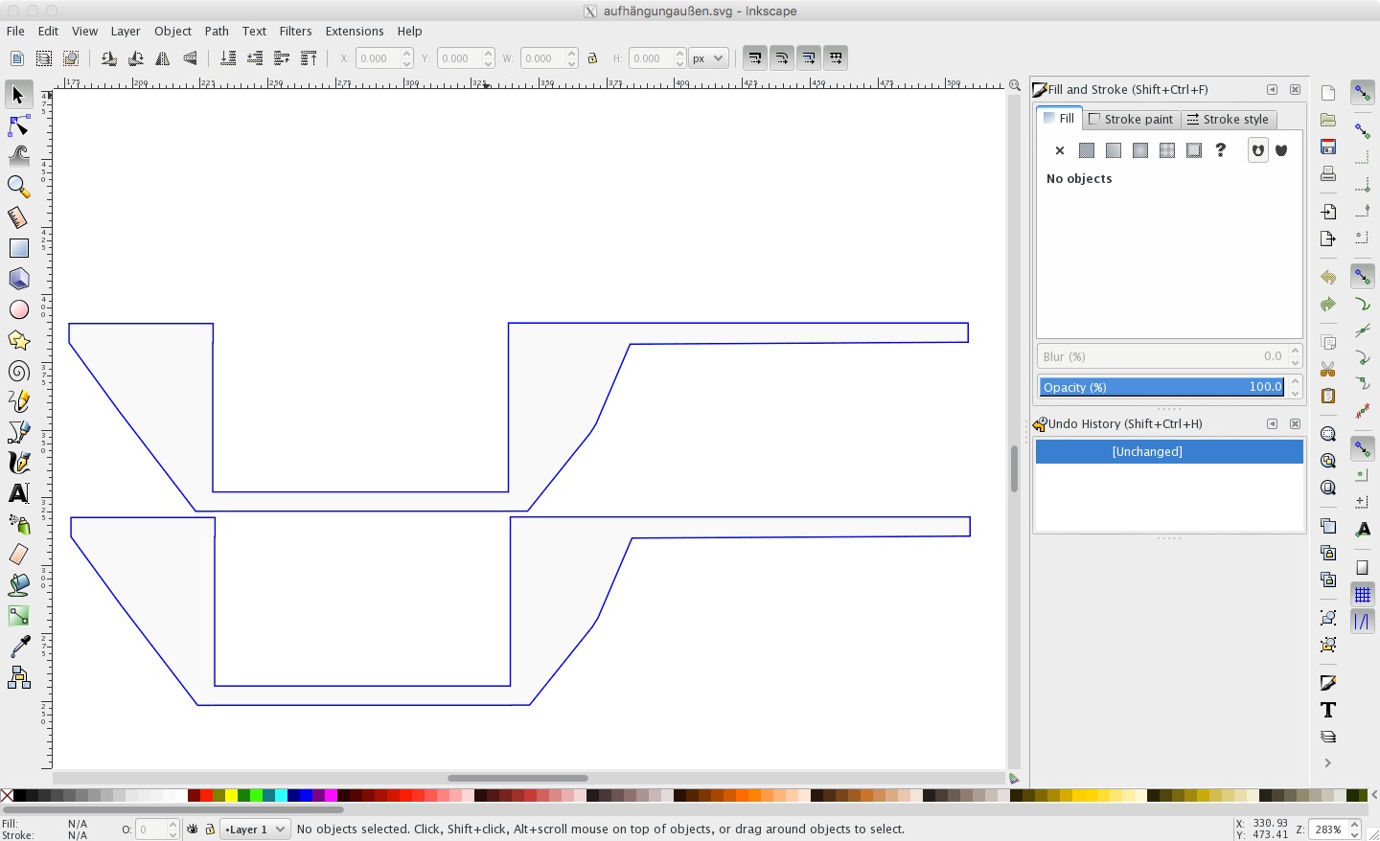Click the Print document icon
This screenshot has width=1380, height=841.
pyautogui.click(x=1328, y=173)
